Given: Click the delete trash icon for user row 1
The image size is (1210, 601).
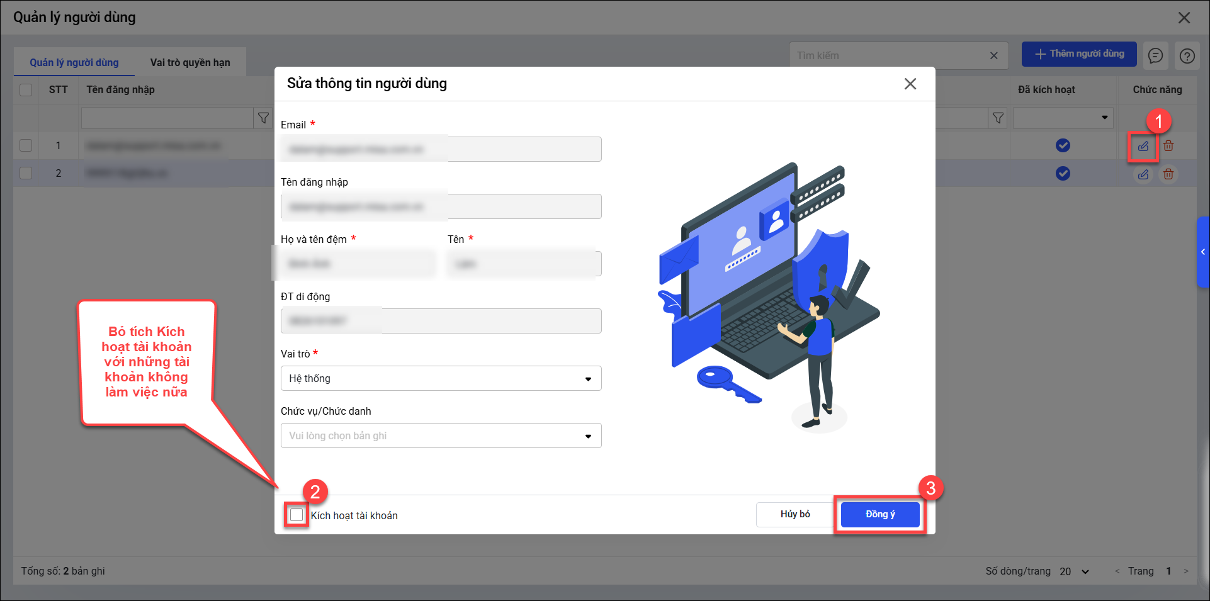Looking at the screenshot, I should [x=1168, y=146].
